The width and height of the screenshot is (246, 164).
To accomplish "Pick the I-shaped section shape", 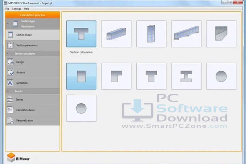I will (186, 76).
